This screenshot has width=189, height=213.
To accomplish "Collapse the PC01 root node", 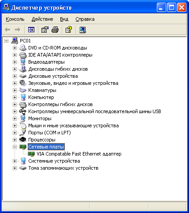I will (x=6, y=41).
